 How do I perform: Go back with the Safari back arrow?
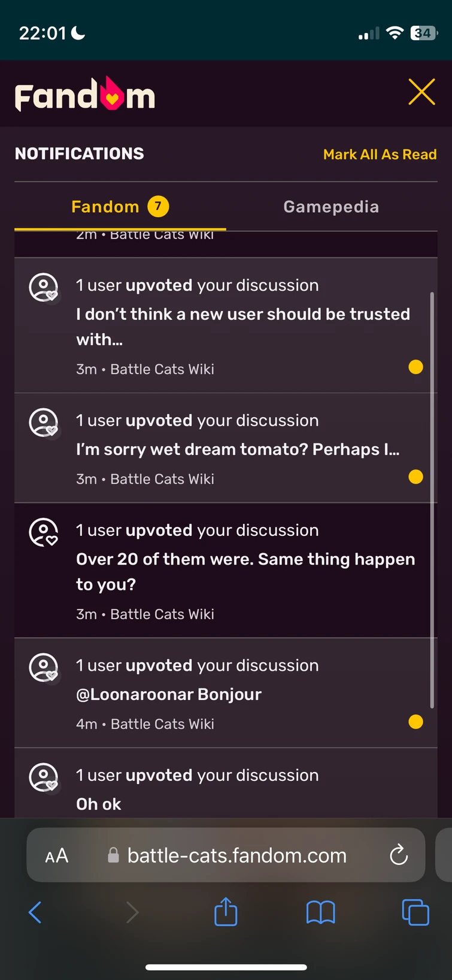click(x=35, y=912)
